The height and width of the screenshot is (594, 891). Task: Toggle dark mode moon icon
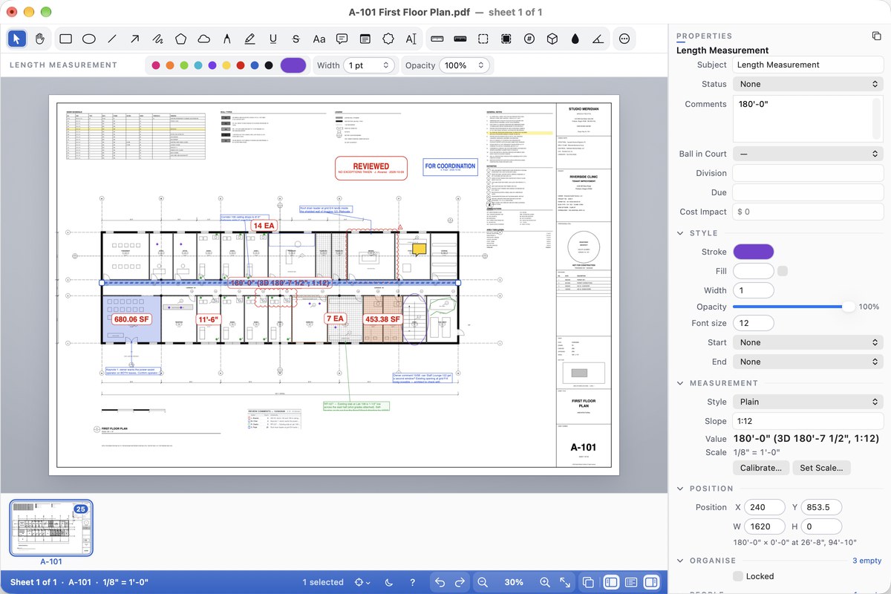coord(389,582)
